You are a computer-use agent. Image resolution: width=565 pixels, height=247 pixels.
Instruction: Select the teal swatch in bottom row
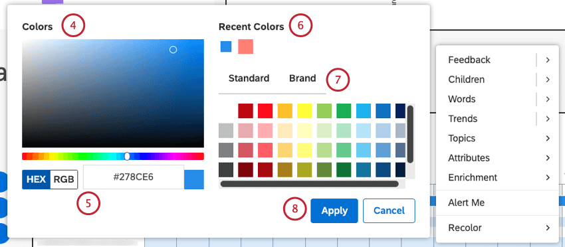pyautogui.click(x=363, y=170)
